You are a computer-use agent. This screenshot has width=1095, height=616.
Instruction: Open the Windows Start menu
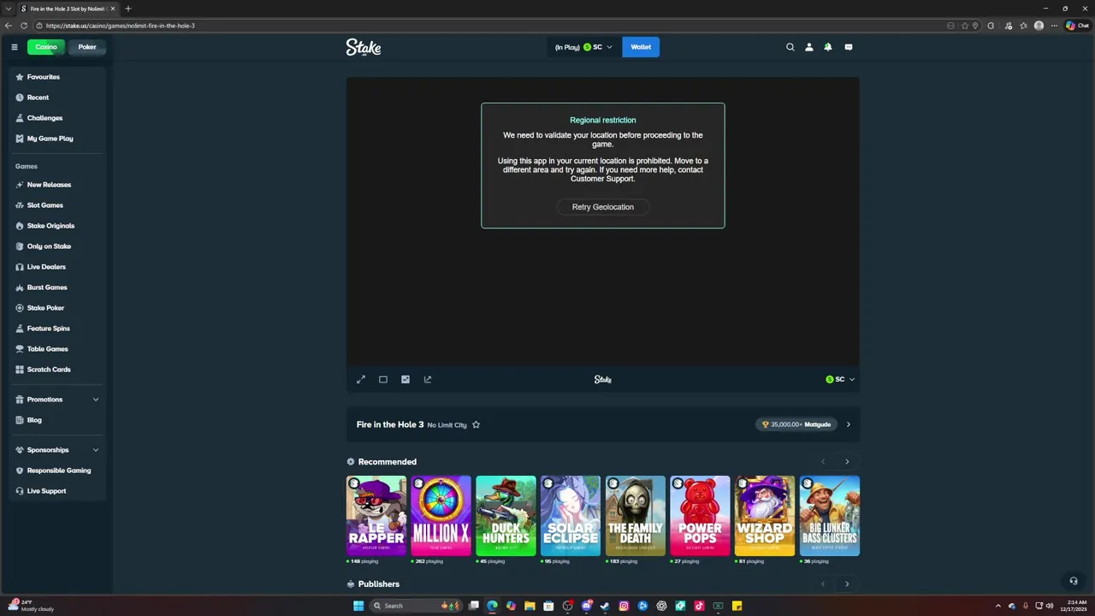(358, 606)
